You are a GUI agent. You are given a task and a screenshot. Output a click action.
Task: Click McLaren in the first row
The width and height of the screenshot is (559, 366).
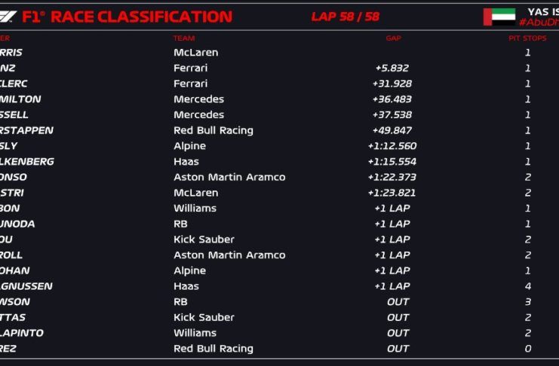[x=195, y=53]
